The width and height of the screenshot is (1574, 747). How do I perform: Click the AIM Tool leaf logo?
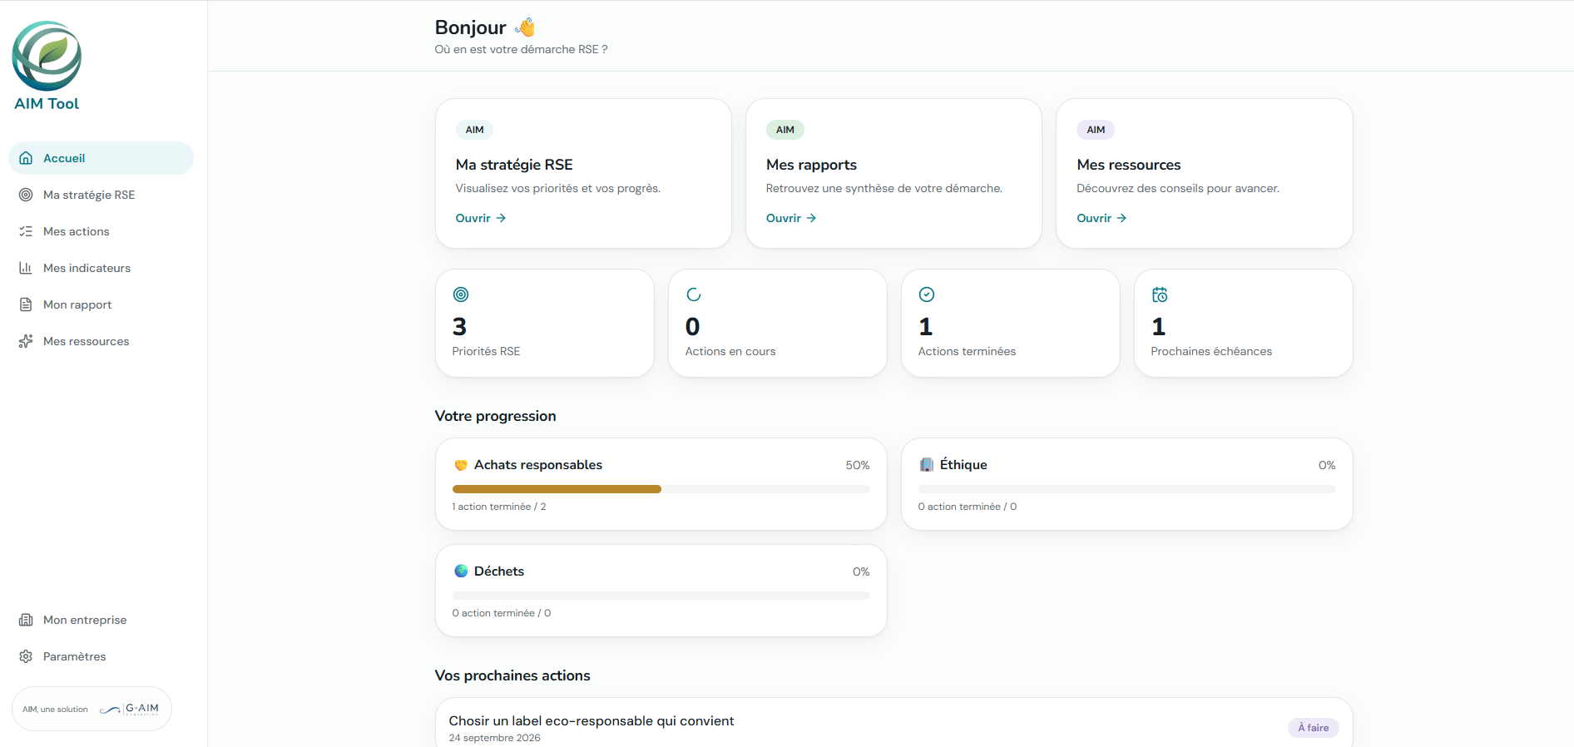(47, 56)
